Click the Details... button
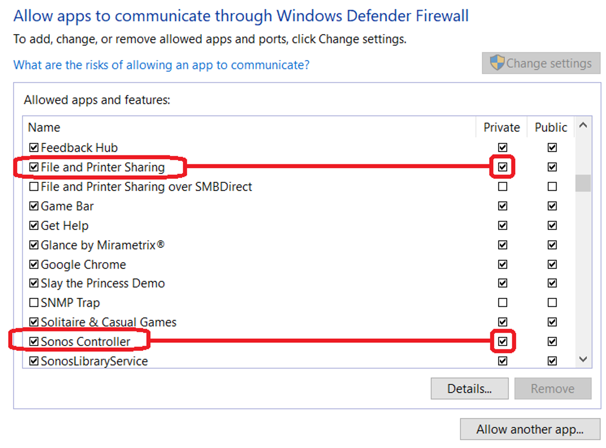606x448 pixels. tap(469, 388)
